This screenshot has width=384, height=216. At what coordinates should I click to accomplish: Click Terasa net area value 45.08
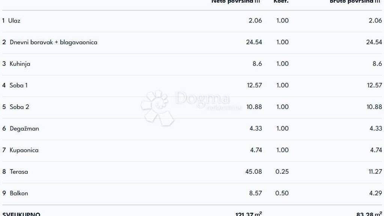254,172
